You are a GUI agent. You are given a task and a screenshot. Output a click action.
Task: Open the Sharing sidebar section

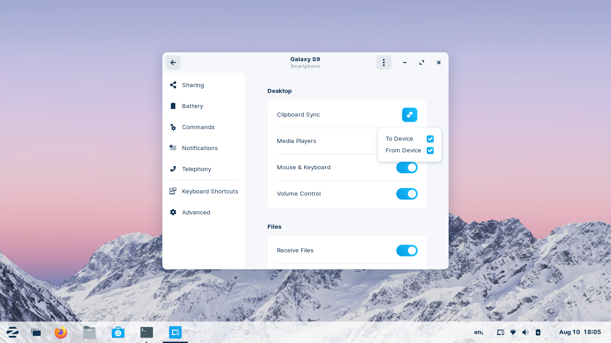point(204,85)
